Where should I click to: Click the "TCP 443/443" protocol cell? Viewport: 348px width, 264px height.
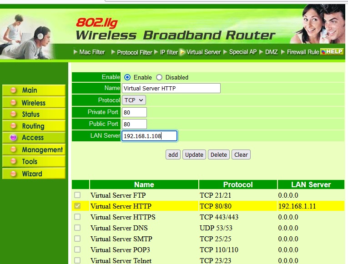pos(219,217)
